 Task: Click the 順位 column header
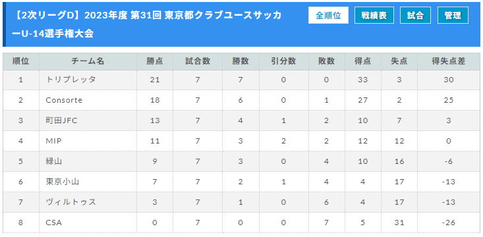(21, 61)
